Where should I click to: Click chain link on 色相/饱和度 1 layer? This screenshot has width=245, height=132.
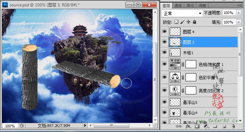click(183, 64)
